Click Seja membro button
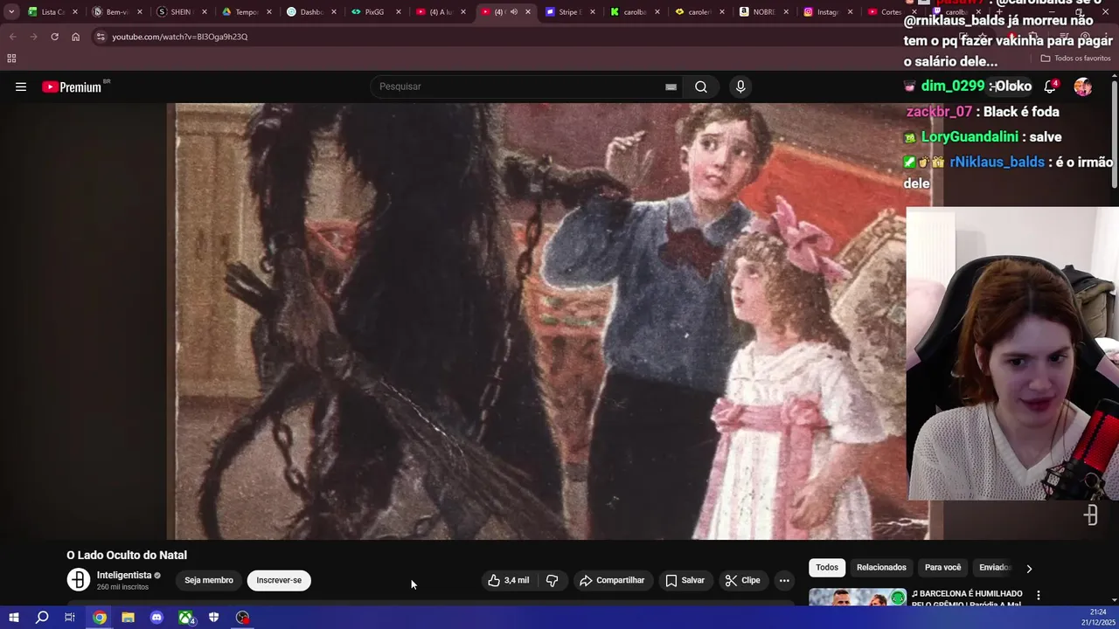The height and width of the screenshot is (629, 1119). (x=209, y=580)
